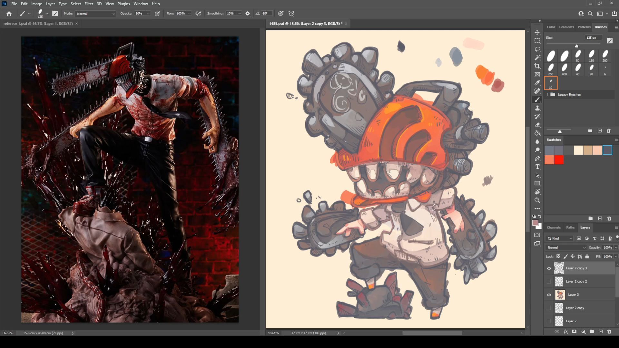The height and width of the screenshot is (348, 619).
Task: Create new swatch button
Action: [x=600, y=218]
